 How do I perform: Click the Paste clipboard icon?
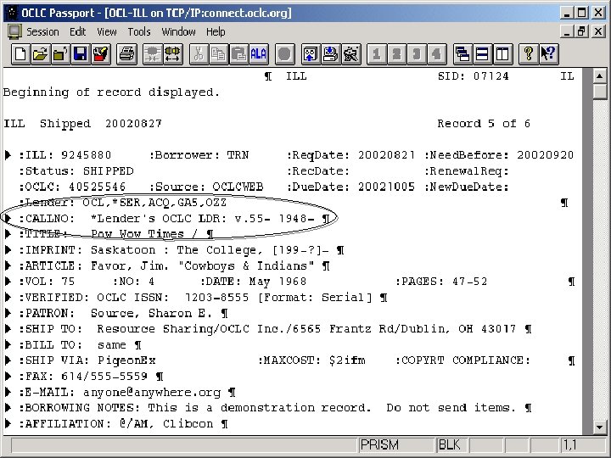click(238, 54)
